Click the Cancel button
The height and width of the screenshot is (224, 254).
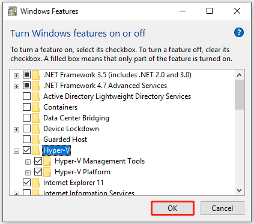pos(222,208)
